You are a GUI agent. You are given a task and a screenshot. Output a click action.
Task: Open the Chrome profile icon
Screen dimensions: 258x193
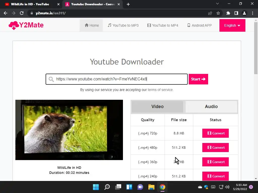coord(244,13)
